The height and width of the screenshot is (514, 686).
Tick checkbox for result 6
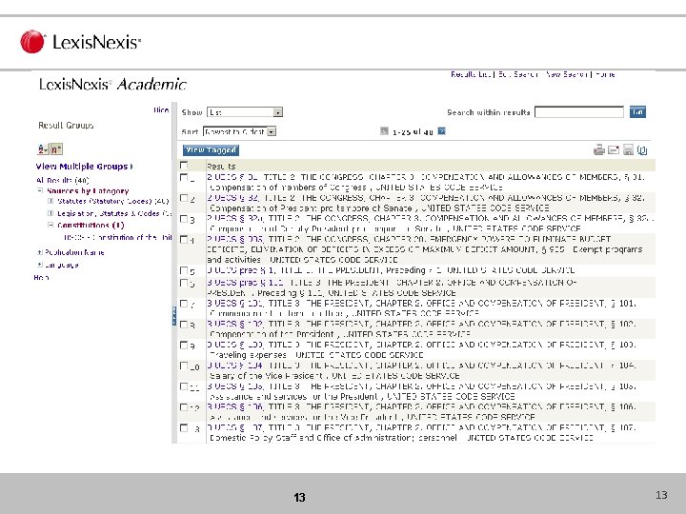tap(184, 283)
